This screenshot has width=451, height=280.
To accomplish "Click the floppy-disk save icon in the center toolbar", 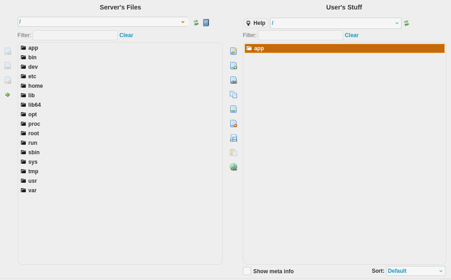I will 233,138.
